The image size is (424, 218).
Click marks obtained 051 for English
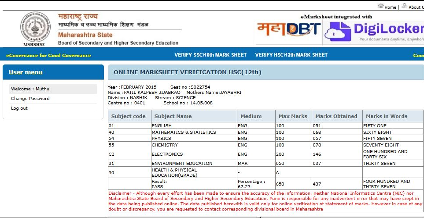pos(337,125)
